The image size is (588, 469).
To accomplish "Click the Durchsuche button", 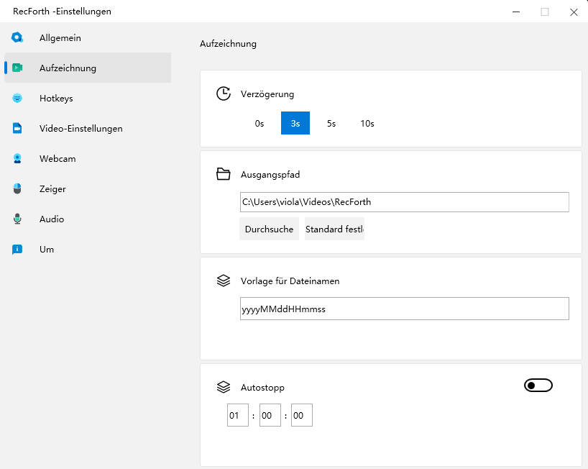I will (x=270, y=229).
